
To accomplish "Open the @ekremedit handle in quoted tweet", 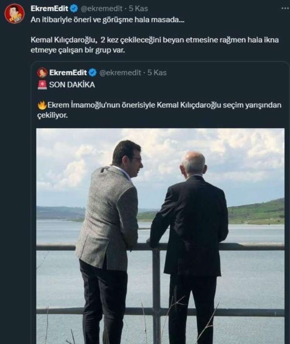I will pos(121,73).
